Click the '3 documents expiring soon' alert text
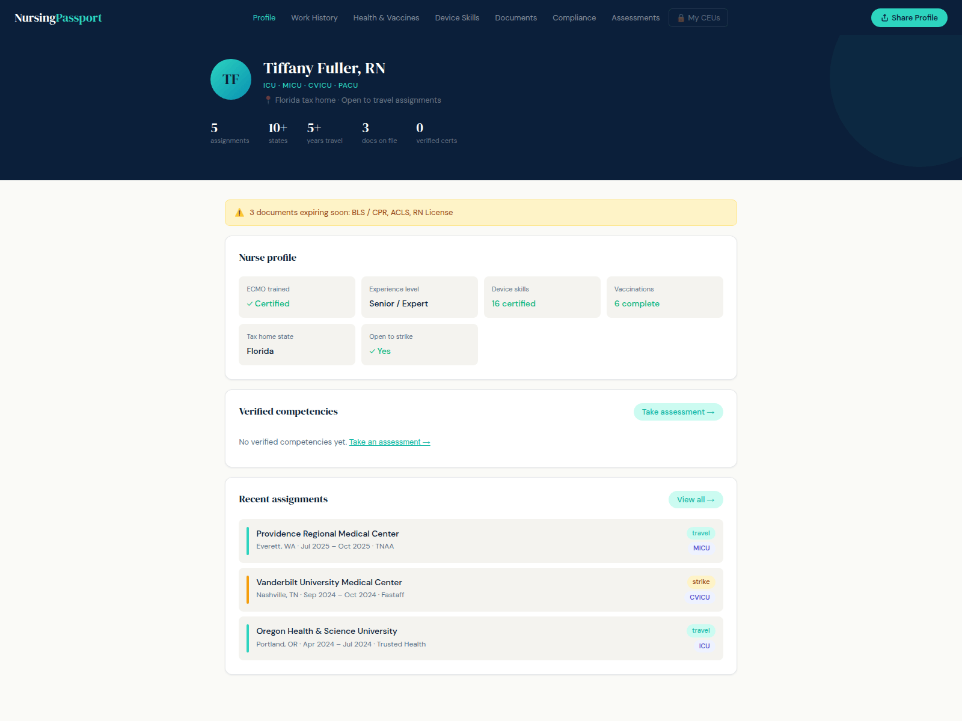The height and width of the screenshot is (721, 962). tap(351, 213)
